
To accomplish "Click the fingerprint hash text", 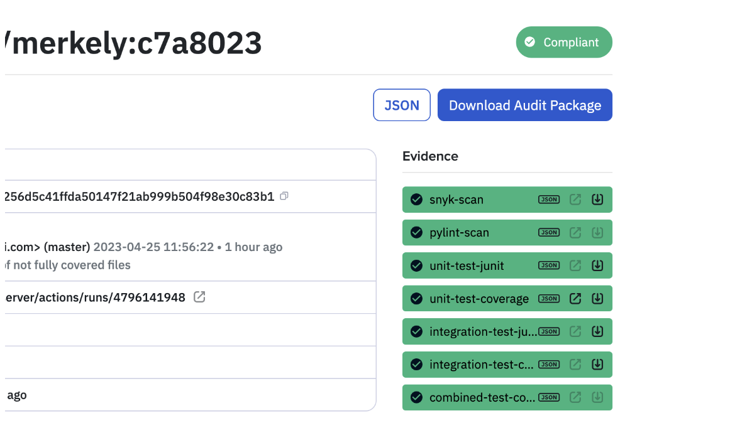I will pyautogui.click(x=139, y=197).
